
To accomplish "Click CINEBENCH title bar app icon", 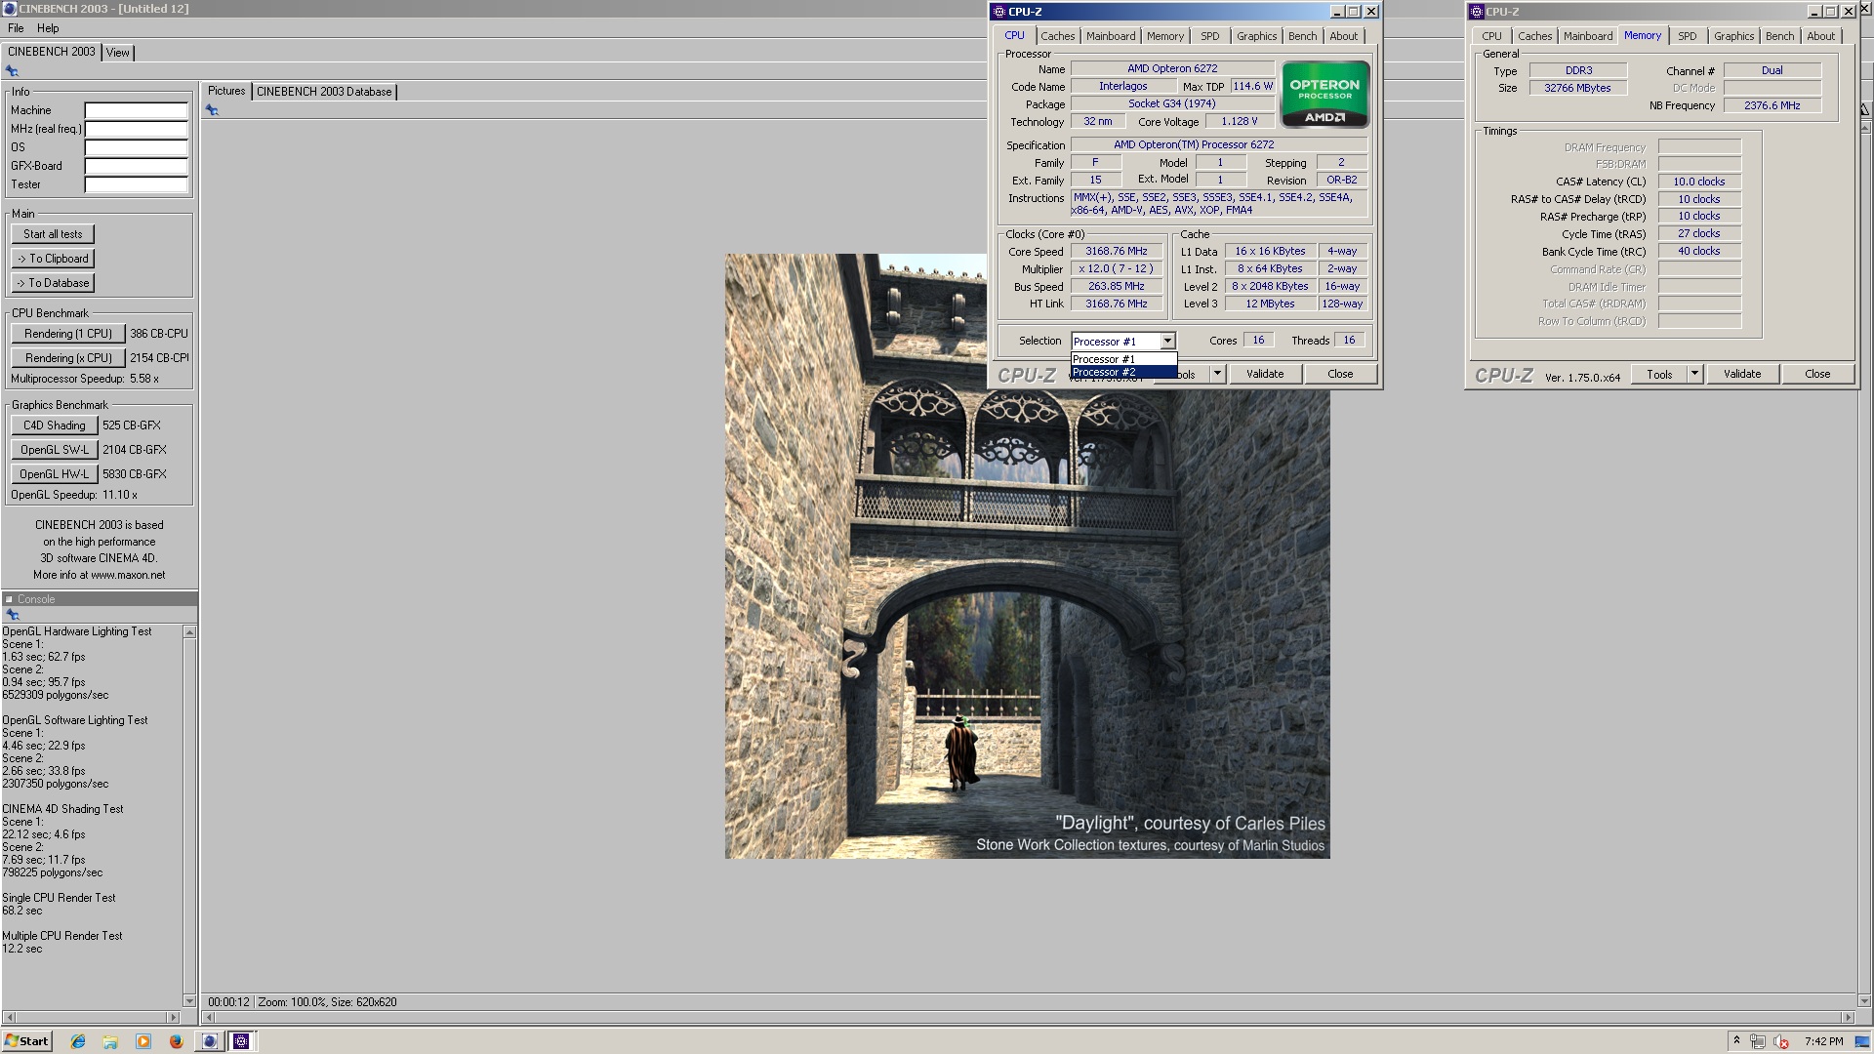I will (10, 8).
